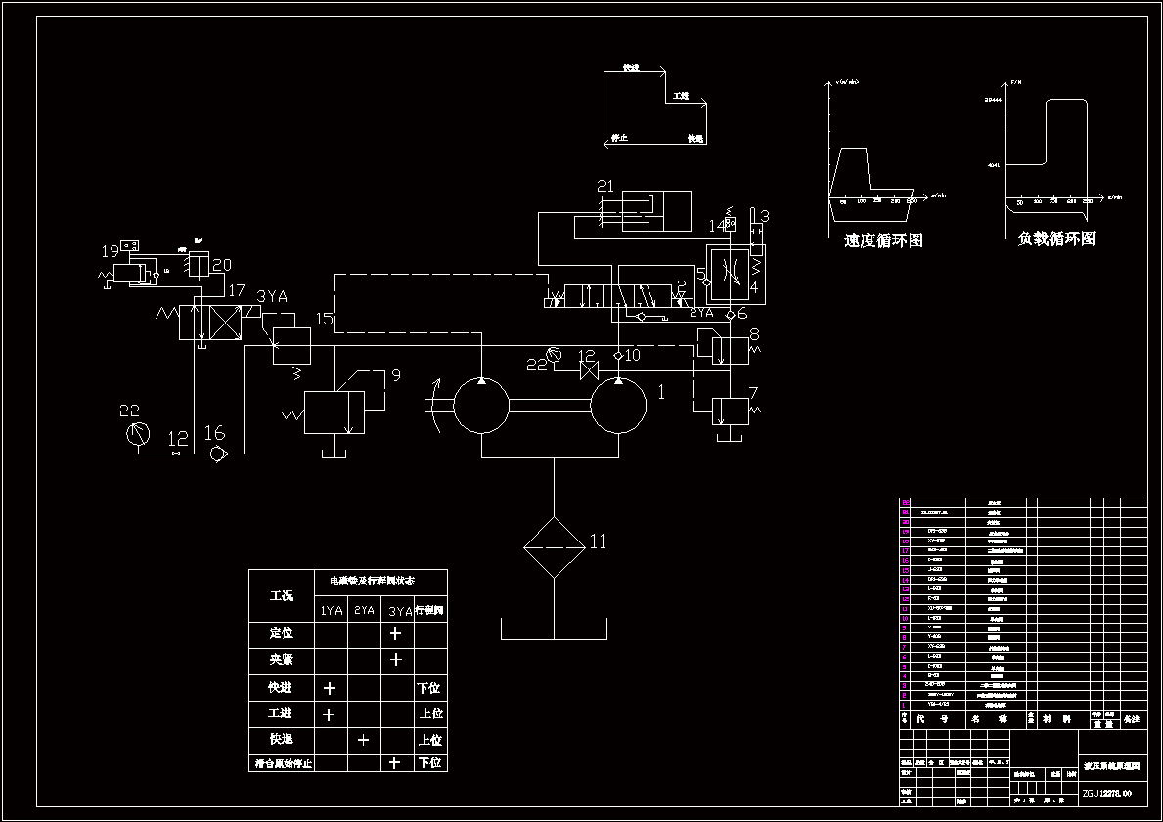Click the plus sign in the 快进 row
The width and height of the screenshot is (1163, 822).
(x=330, y=688)
